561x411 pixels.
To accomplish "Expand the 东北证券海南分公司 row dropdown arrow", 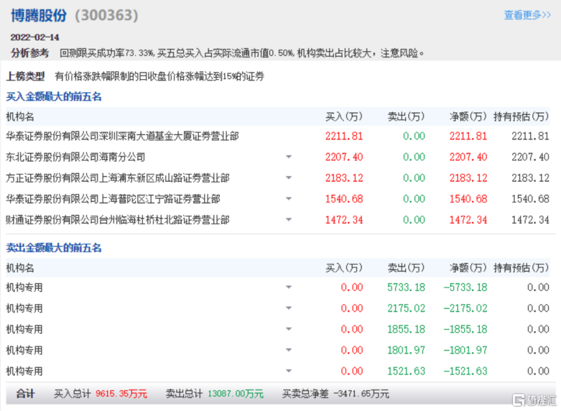I will [289, 157].
